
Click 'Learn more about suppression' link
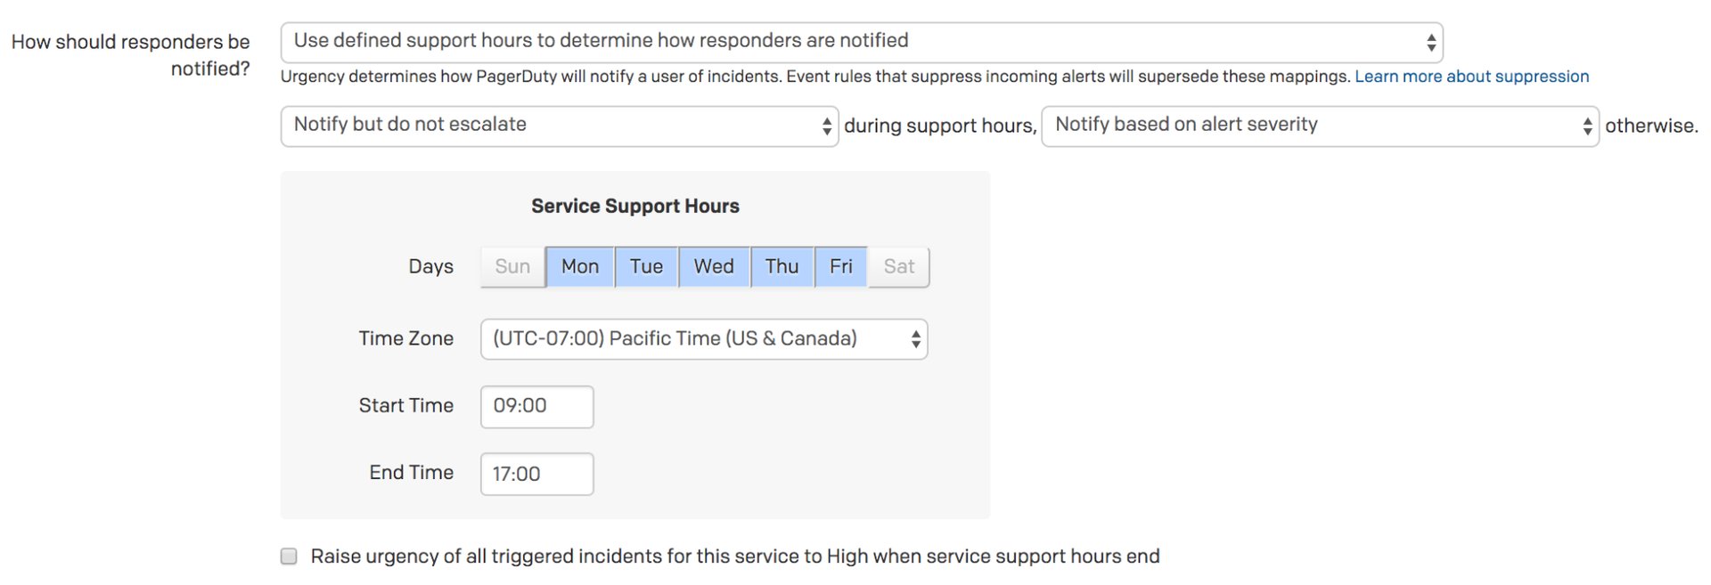(x=1471, y=77)
